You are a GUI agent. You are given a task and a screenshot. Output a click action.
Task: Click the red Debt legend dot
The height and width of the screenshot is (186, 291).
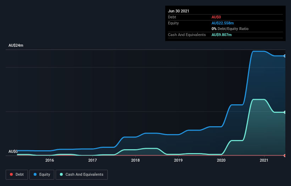pos(11,174)
